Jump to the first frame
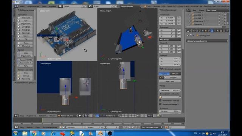Screen dimensions: 242x136 pyautogui.click(x=124, y=127)
